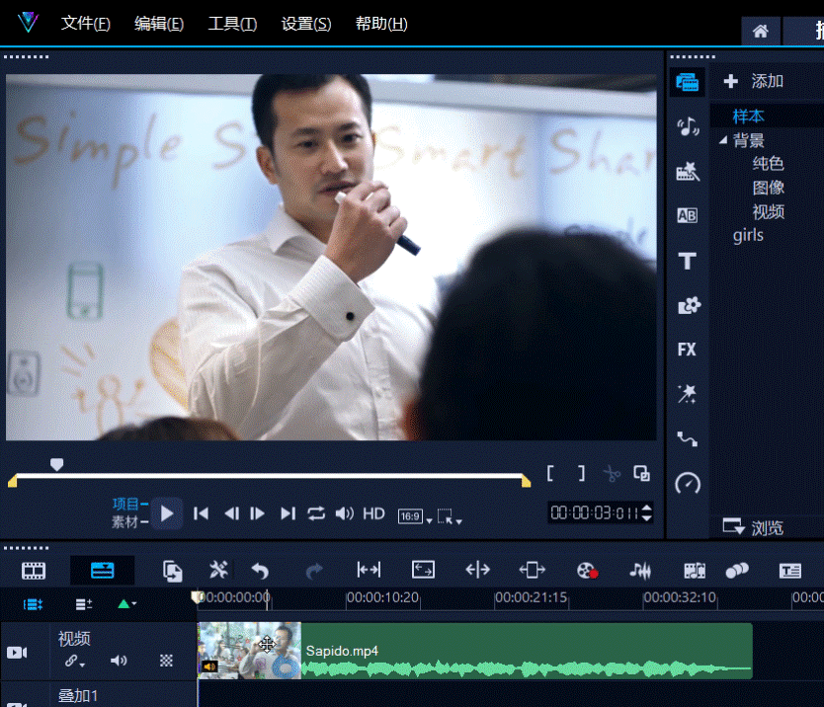Click the stretch/fit project tool

pyautogui.click(x=423, y=570)
